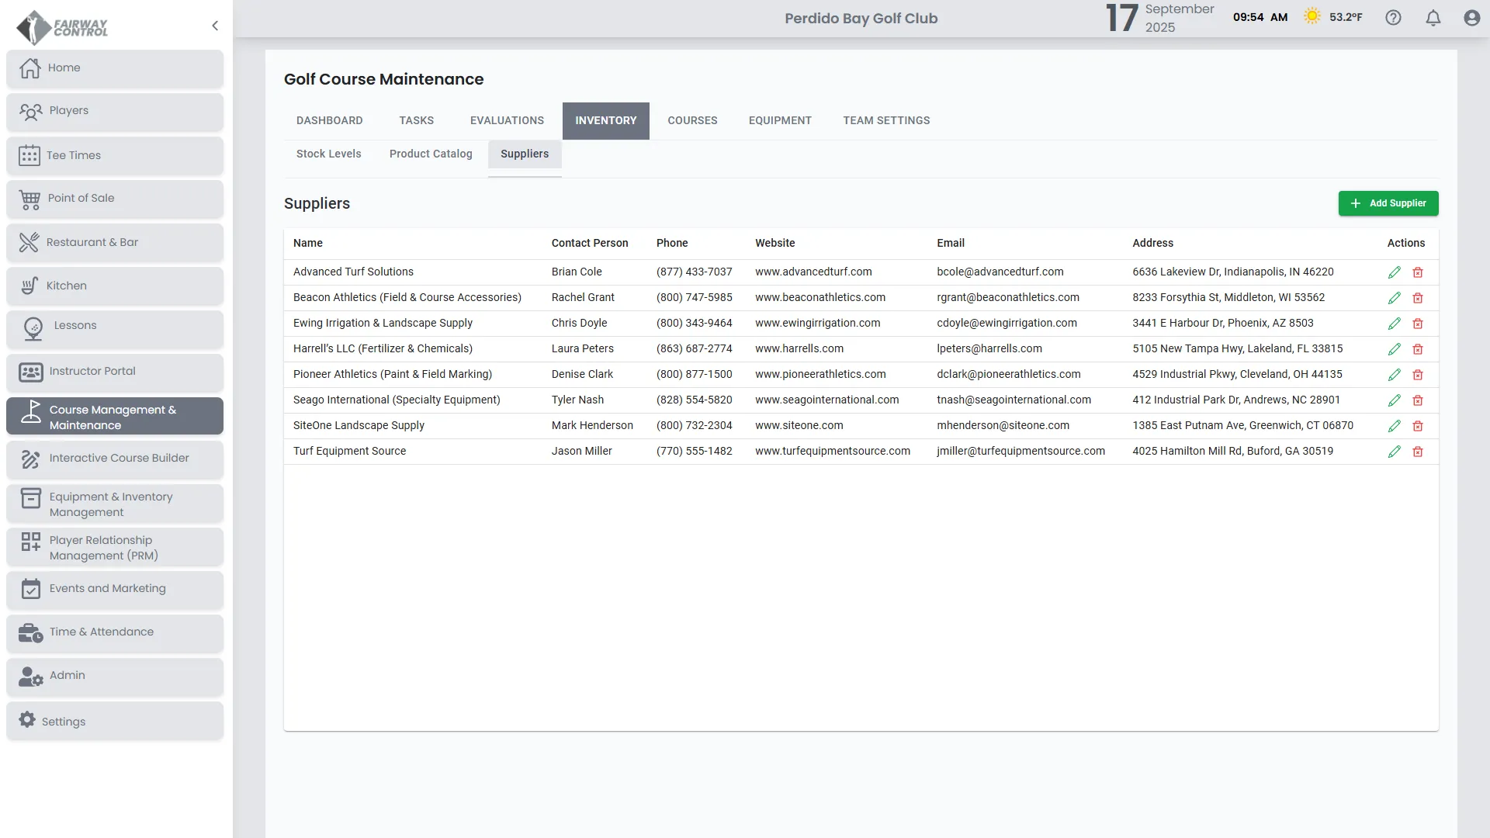This screenshot has width=1490, height=838.
Task: Click the Fairway Control logo
Action: click(x=62, y=27)
